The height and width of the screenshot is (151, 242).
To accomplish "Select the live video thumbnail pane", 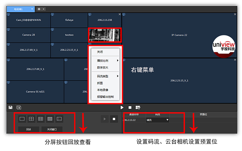I will 105,35.
